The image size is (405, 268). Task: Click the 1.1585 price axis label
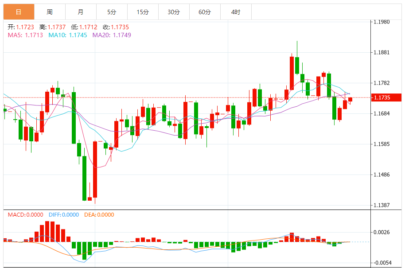coord(382,144)
